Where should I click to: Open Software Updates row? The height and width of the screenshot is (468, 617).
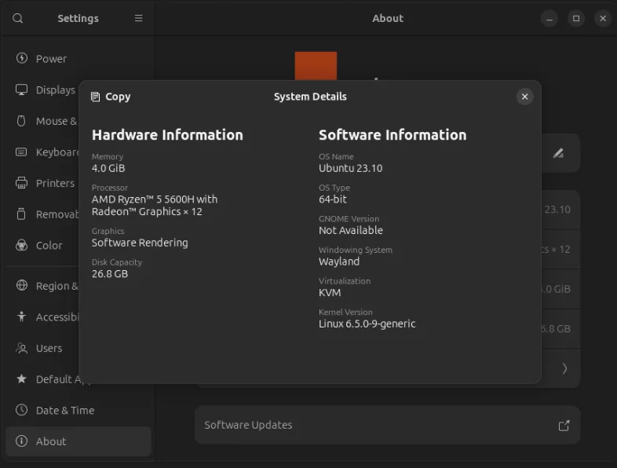click(387, 425)
